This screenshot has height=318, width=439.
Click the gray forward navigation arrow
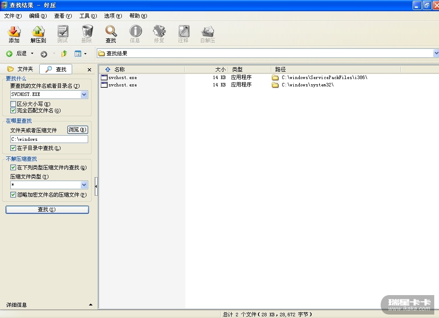pos(44,54)
